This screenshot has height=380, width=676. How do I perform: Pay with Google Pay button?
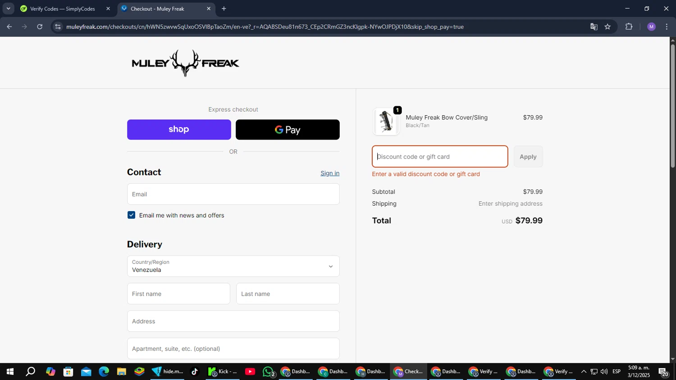[x=288, y=130]
